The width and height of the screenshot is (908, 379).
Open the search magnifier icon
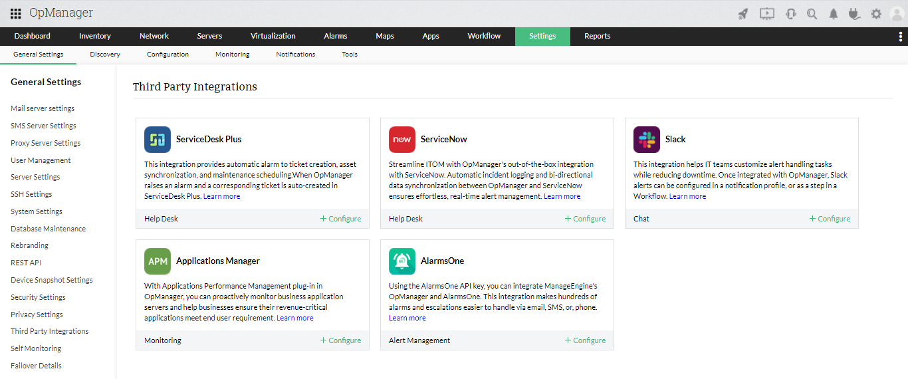pos(812,13)
